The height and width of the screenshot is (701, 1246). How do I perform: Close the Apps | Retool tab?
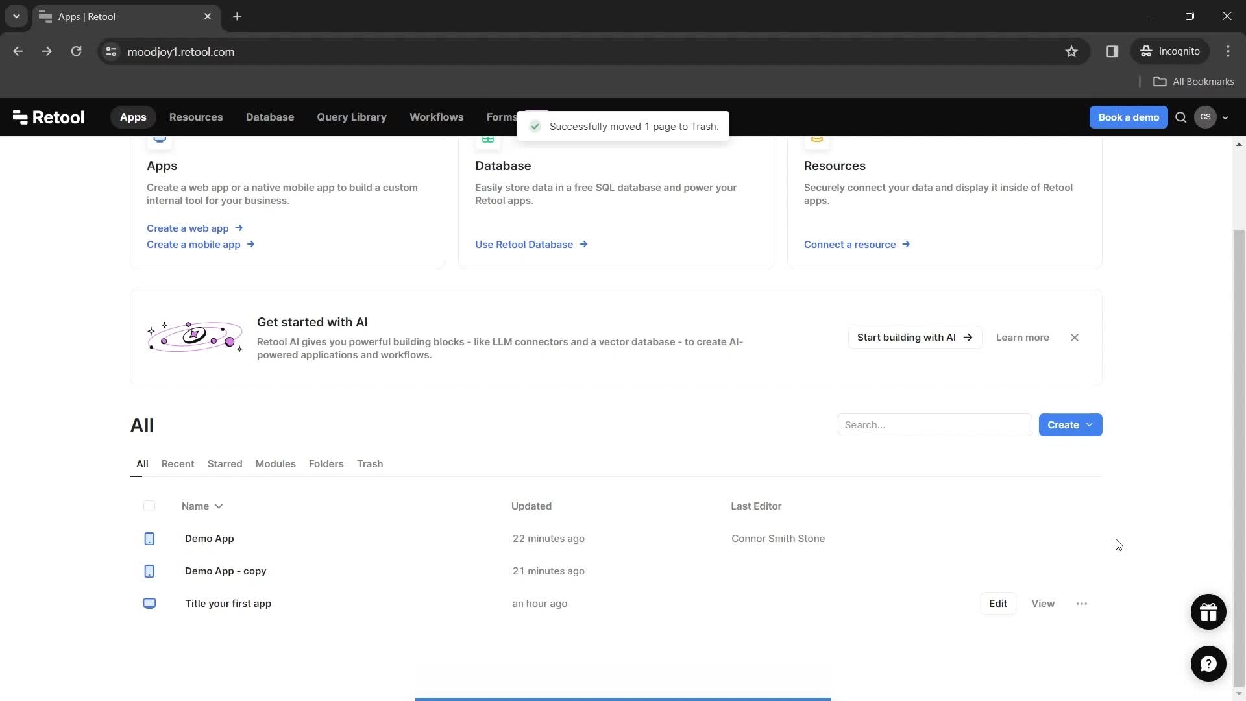click(208, 16)
